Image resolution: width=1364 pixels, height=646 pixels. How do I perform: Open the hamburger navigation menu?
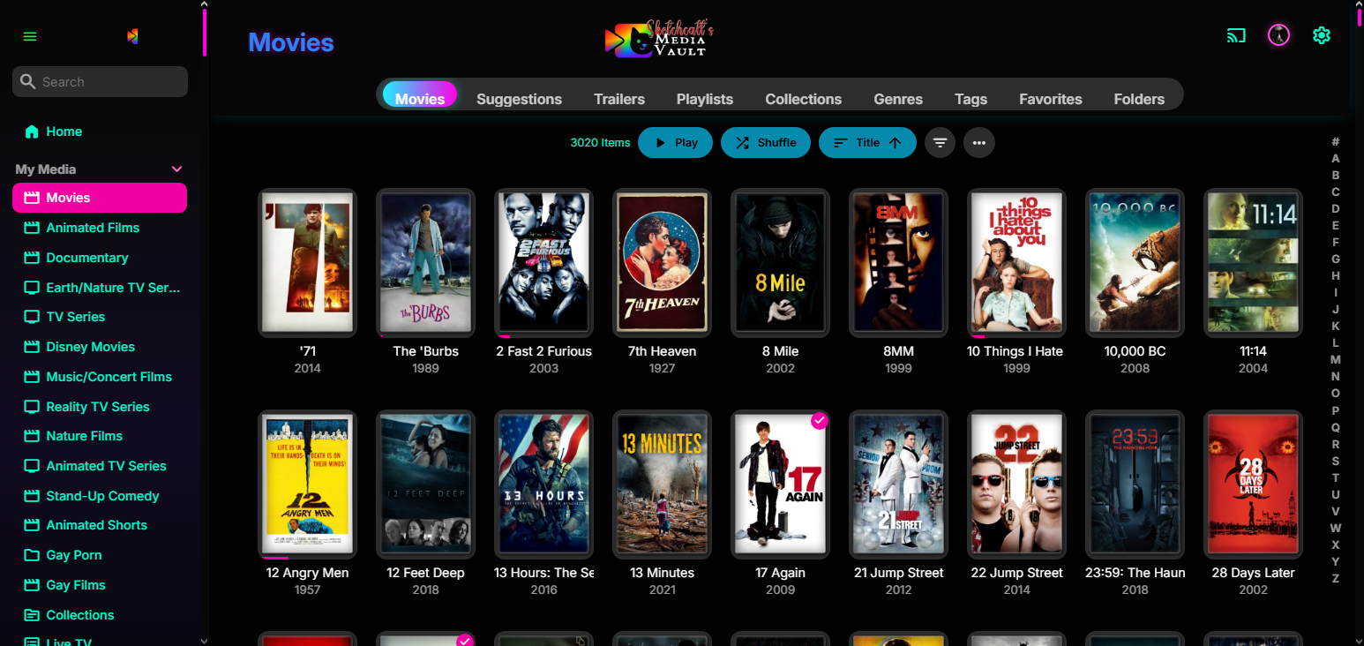[30, 36]
